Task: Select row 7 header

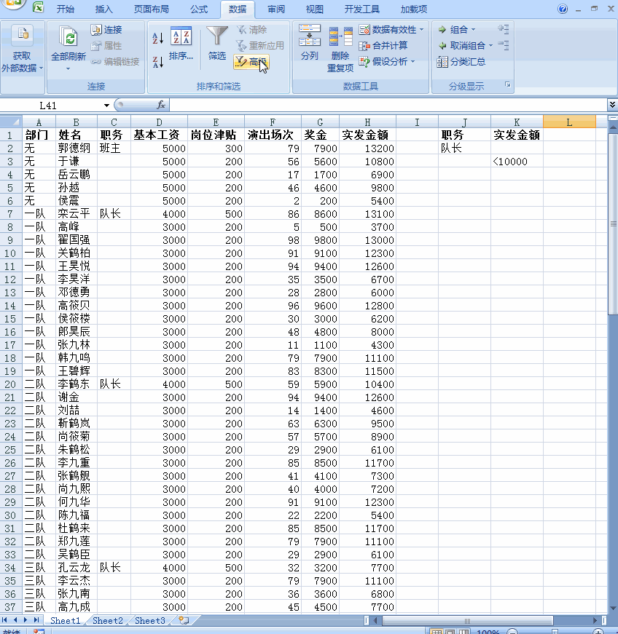Action: point(10,213)
